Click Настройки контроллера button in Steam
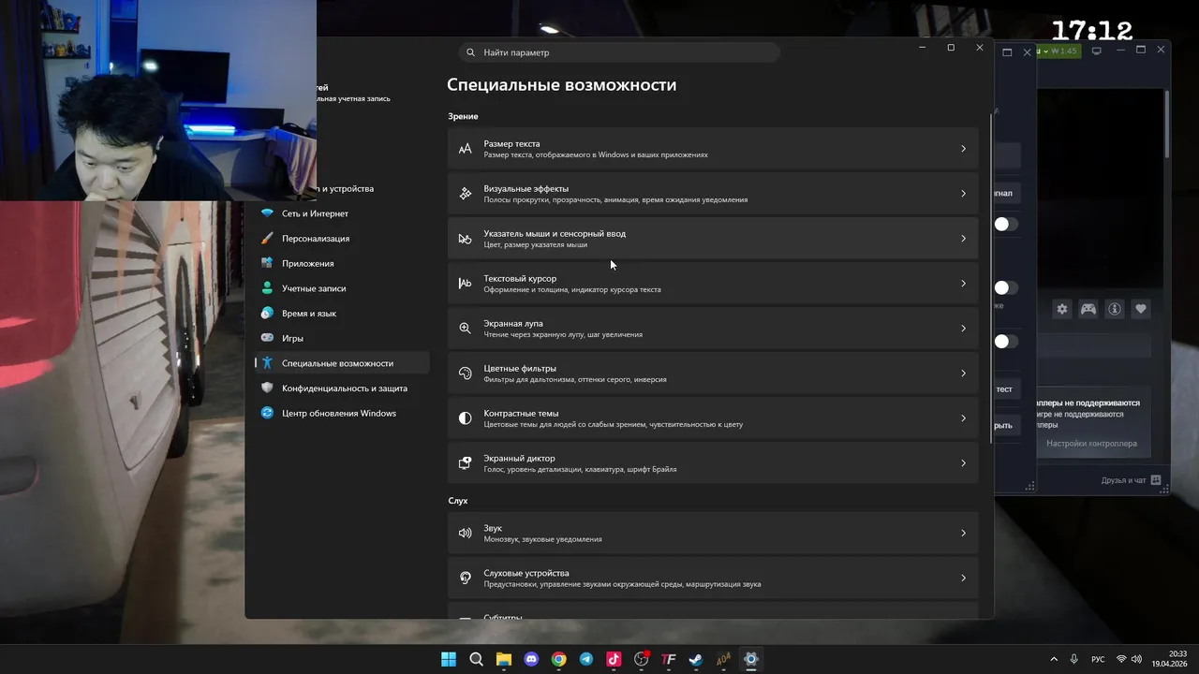Viewport: 1199px width, 674px height. pos(1091,444)
